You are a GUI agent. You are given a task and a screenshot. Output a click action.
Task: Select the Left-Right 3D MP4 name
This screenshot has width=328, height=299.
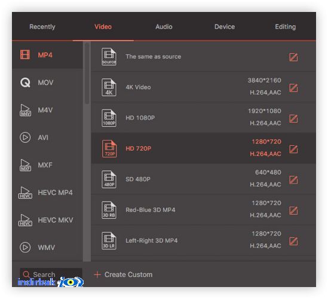point(151,240)
